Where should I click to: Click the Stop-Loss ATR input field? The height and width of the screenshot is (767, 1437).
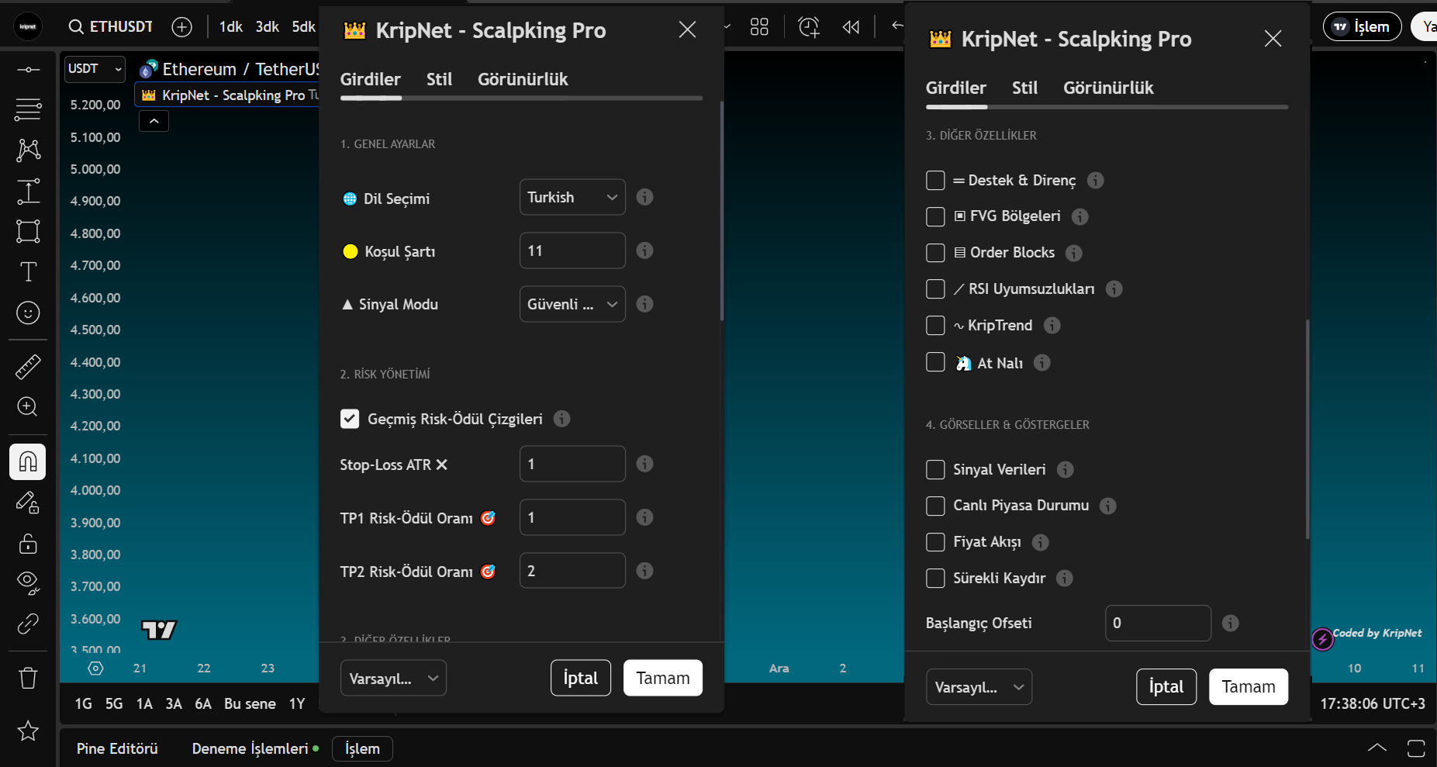point(572,464)
